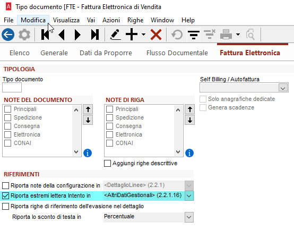Go to the first record
294x230 pixels.
coord(45,35)
